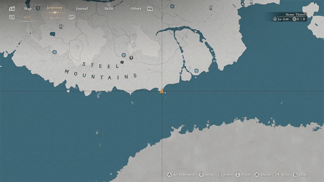
Task: Select the question mark map marker
Action: pyautogui.click(x=131, y=58)
